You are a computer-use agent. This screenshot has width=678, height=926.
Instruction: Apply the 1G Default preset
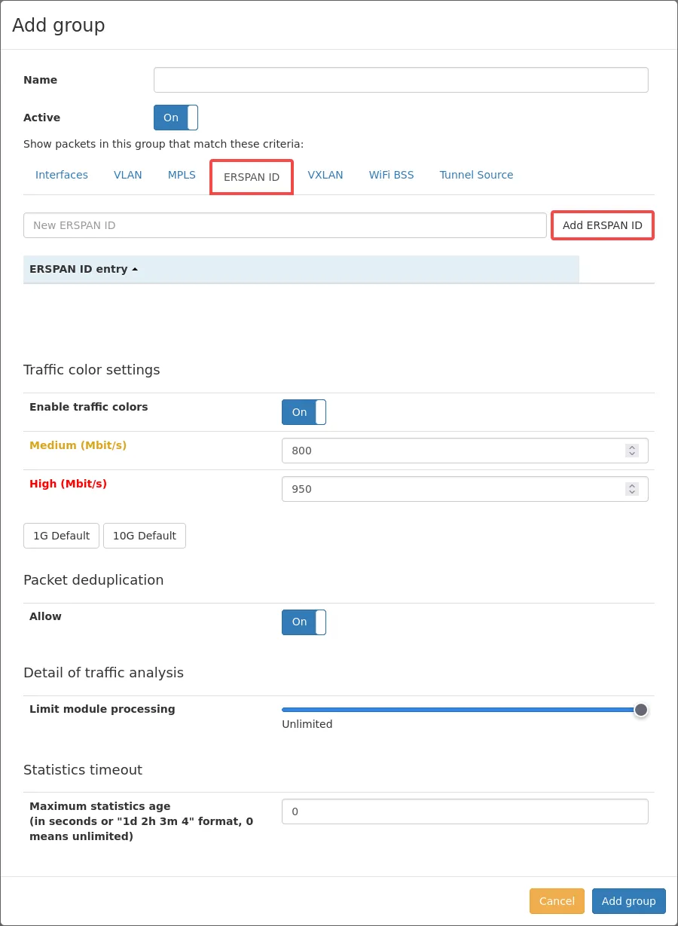tap(61, 536)
